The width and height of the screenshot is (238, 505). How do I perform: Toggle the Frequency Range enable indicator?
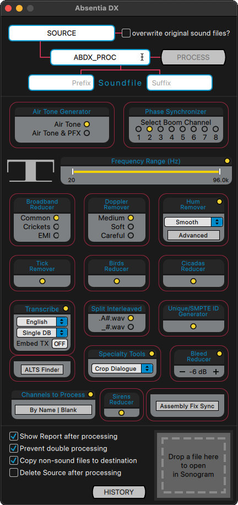227,161
